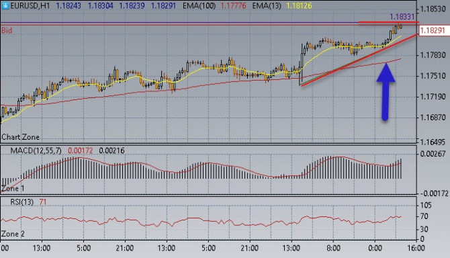The image size is (450, 258).
Task: Click the Zone 2 label
Action: (13, 234)
